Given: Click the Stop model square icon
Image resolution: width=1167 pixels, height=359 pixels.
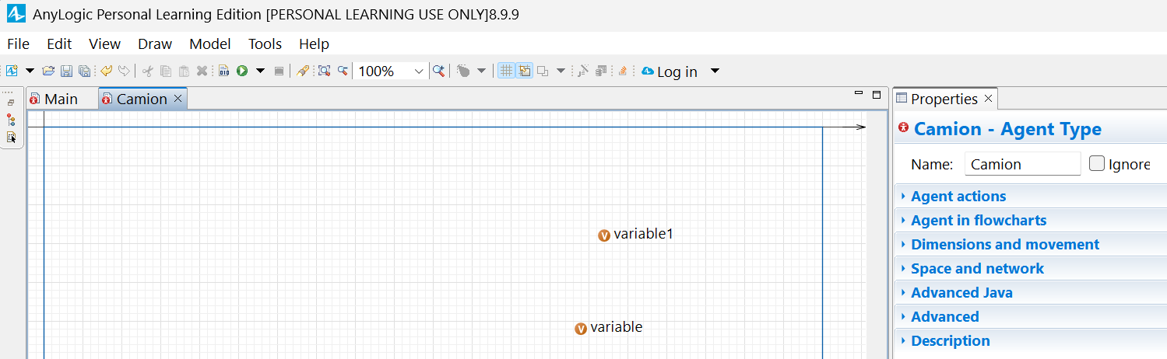Looking at the screenshot, I should (x=279, y=71).
